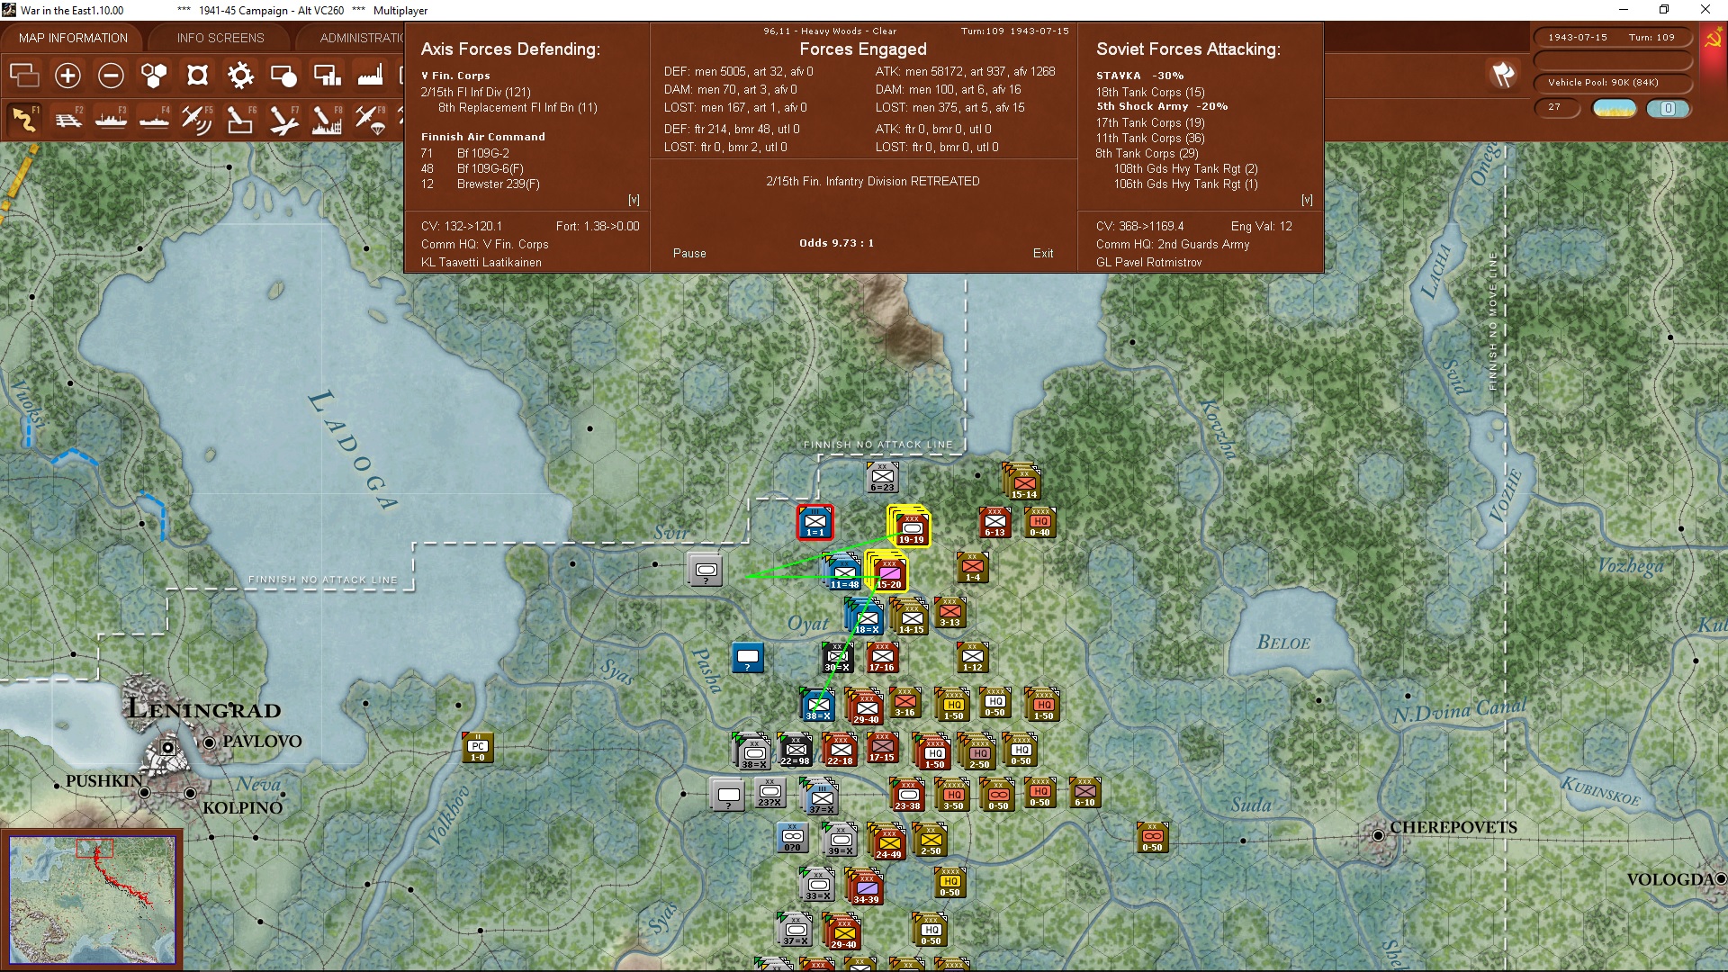Select the Rail movement F2 mode
The height and width of the screenshot is (972, 1728).
[68, 119]
